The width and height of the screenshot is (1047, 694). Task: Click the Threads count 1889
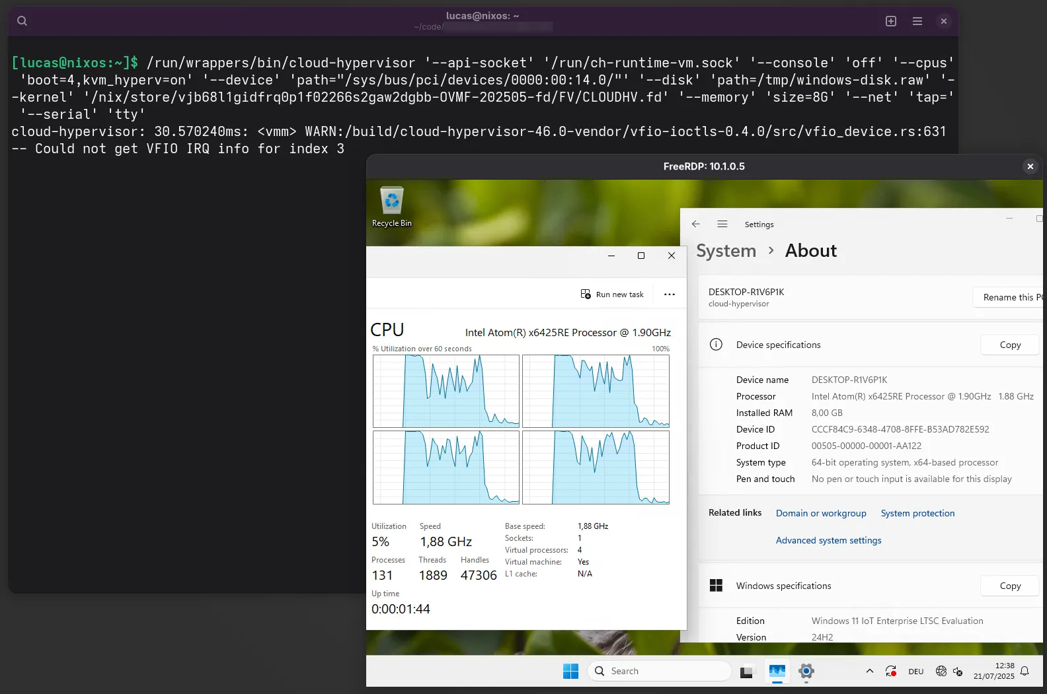(433, 575)
